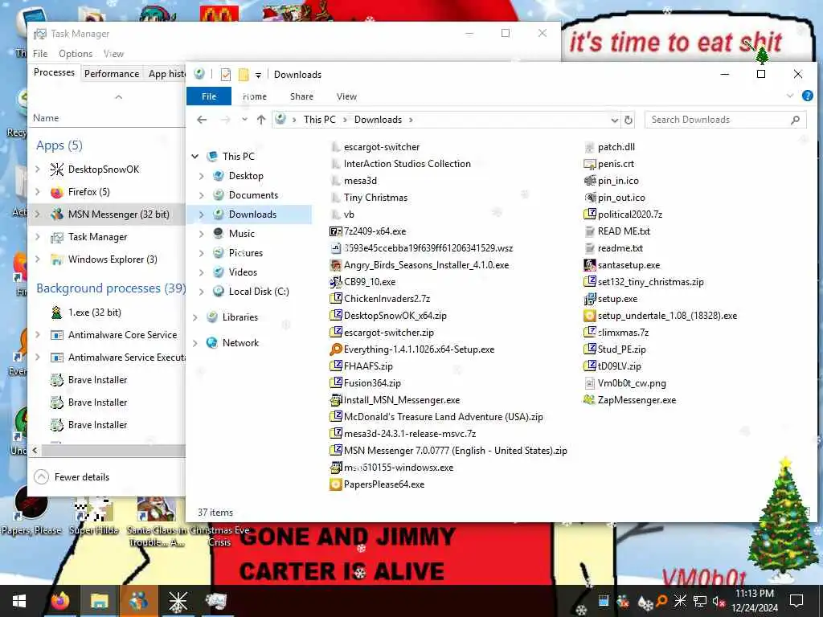Select pin_out.ico icon file
The image size is (823, 617).
615,198
